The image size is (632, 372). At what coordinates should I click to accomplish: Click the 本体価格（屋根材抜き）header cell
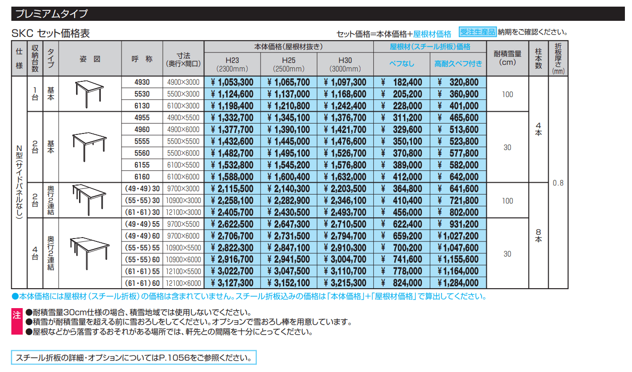click(x=288, y=46)
